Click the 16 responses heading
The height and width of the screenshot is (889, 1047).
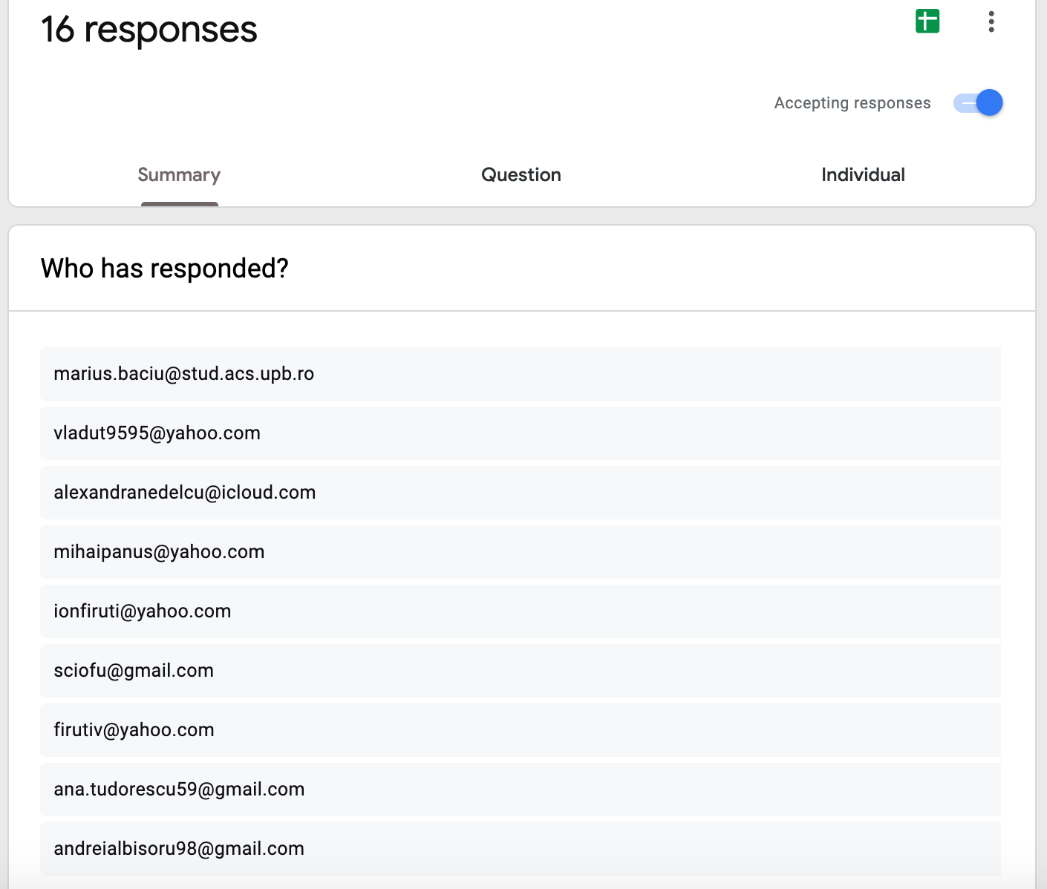(149, 30)
